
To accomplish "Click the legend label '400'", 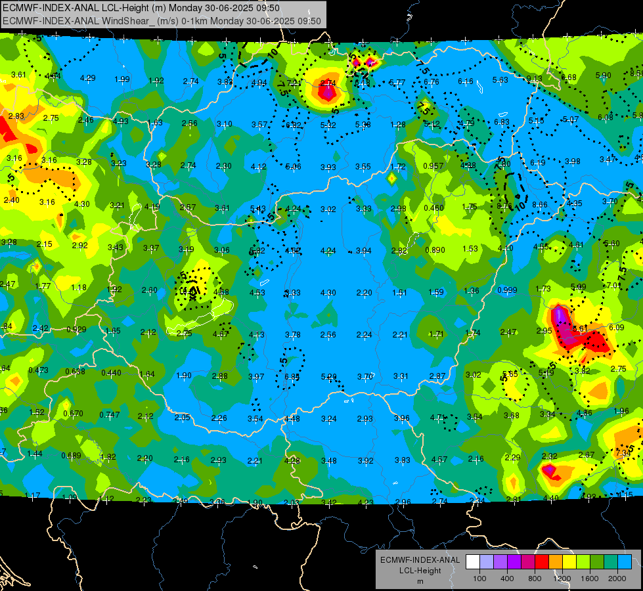I will (x=507, y=579).
